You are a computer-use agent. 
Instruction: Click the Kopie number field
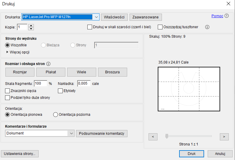22,27
